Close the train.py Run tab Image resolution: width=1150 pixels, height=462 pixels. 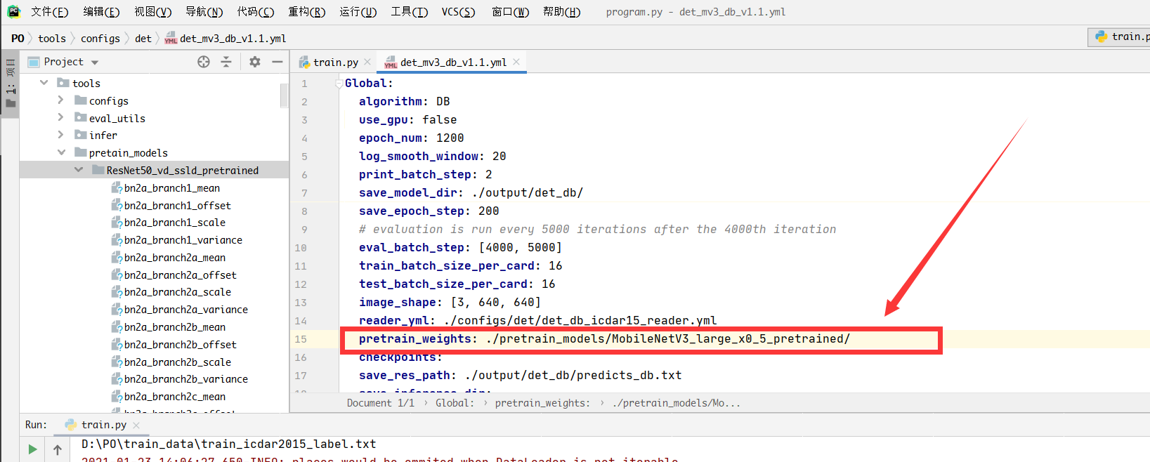pos(136,425)
